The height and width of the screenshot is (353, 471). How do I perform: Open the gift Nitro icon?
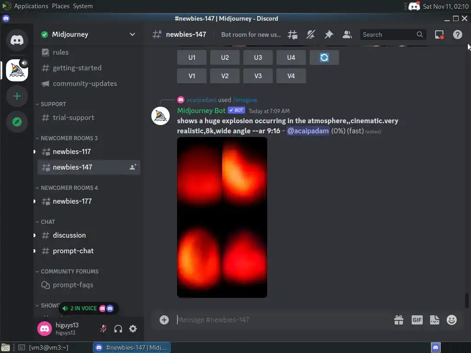399,320
